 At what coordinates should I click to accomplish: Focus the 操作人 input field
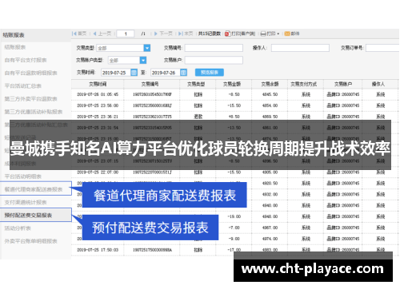click(300, 48)
